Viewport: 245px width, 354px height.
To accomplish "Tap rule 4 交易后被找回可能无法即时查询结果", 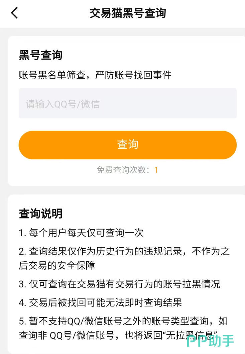I will pos(100,303).
